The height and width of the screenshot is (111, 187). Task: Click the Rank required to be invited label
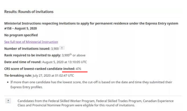tap(33, 55)
